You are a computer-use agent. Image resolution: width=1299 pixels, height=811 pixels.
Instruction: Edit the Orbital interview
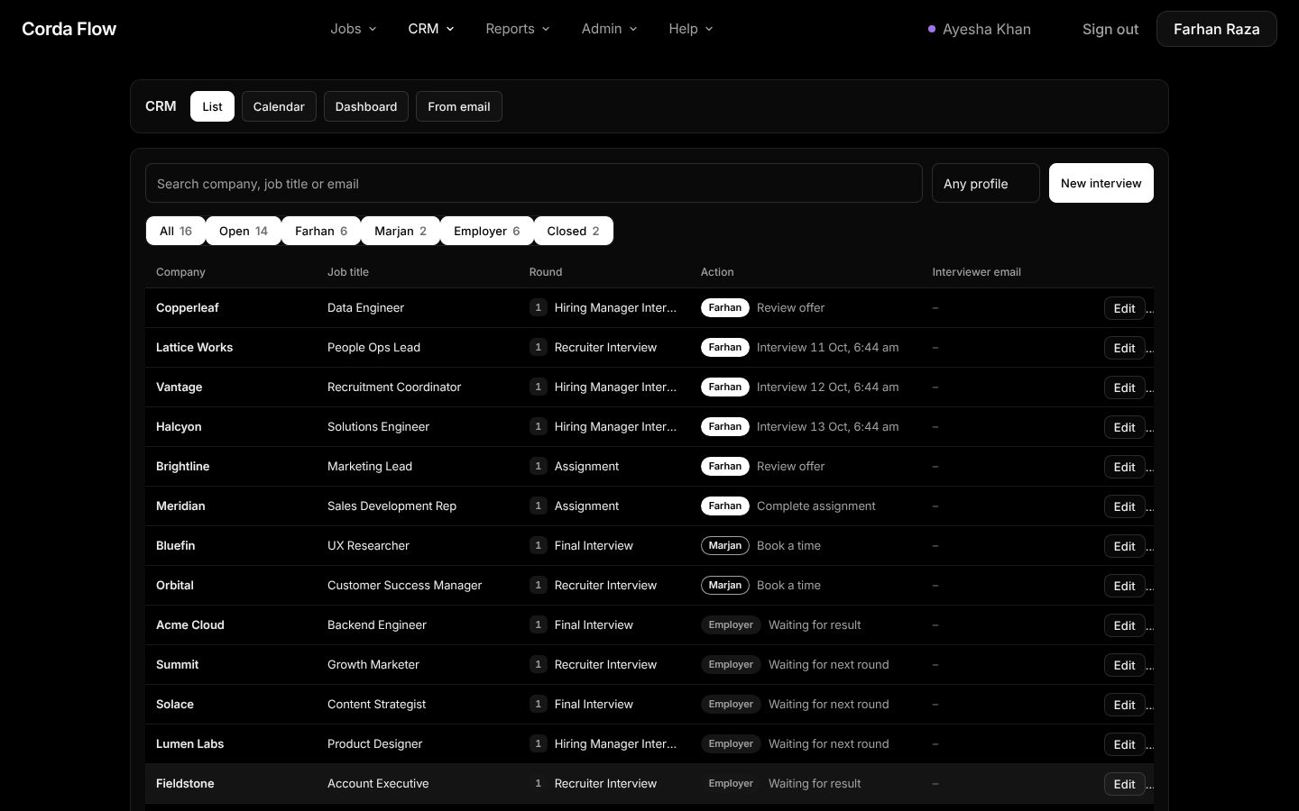pos(1124,586)
